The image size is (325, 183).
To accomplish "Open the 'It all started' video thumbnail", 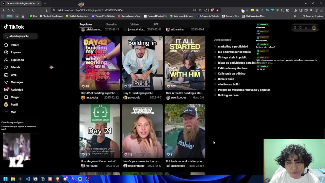I will pos(185,63).
